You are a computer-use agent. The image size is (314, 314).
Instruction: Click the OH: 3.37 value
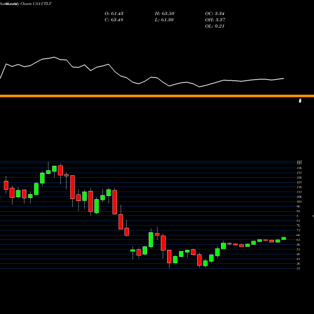tap(215, 20)
